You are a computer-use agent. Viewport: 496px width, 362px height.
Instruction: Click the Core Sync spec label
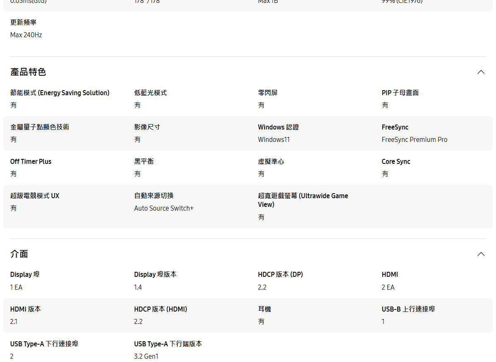click(x=396, y=162)
